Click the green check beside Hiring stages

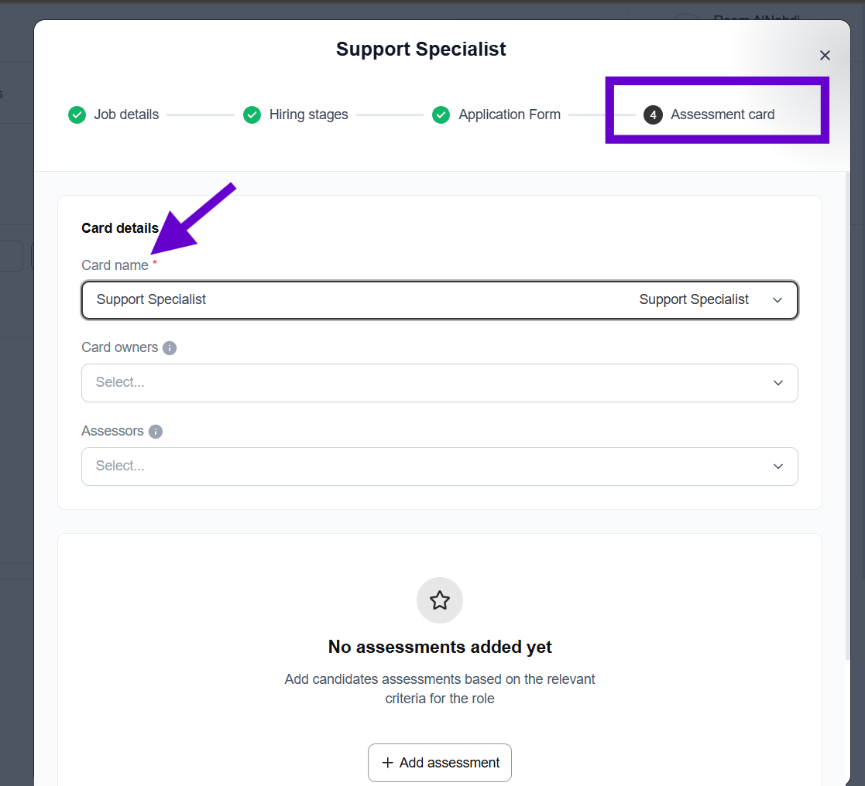pos(252,114)
